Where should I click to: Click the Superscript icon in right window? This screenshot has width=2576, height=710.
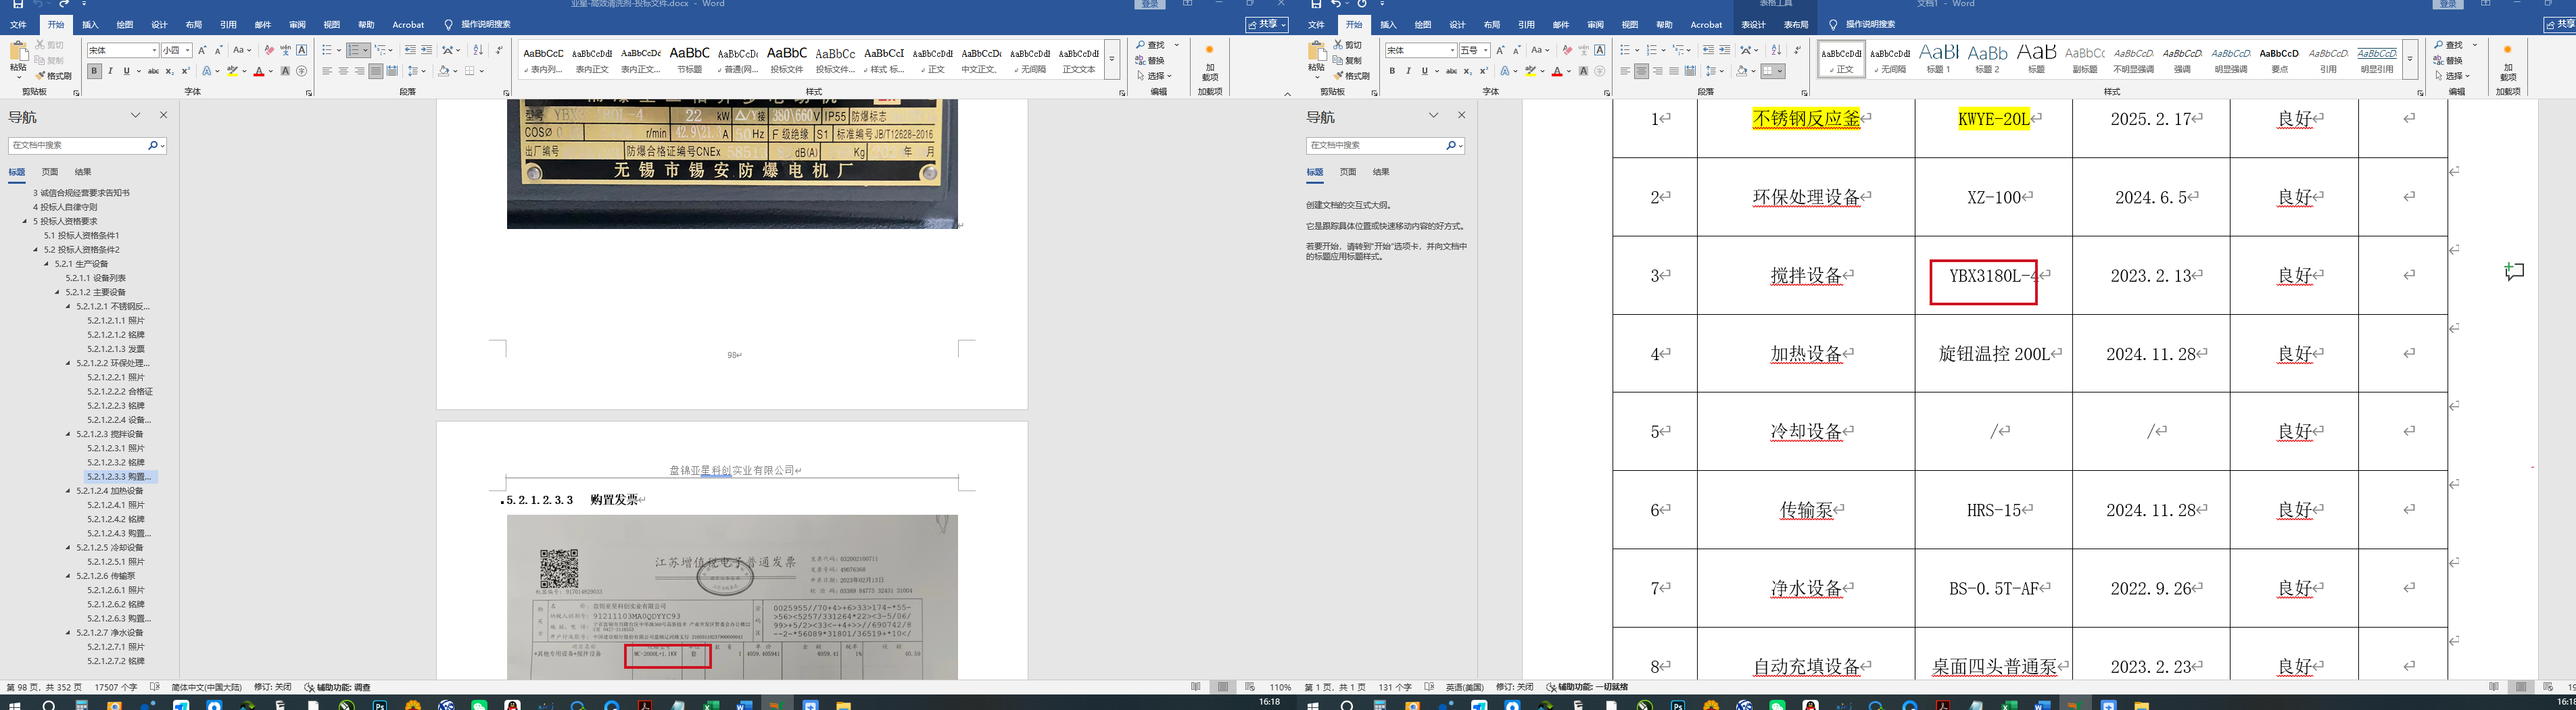(1484, 71)
